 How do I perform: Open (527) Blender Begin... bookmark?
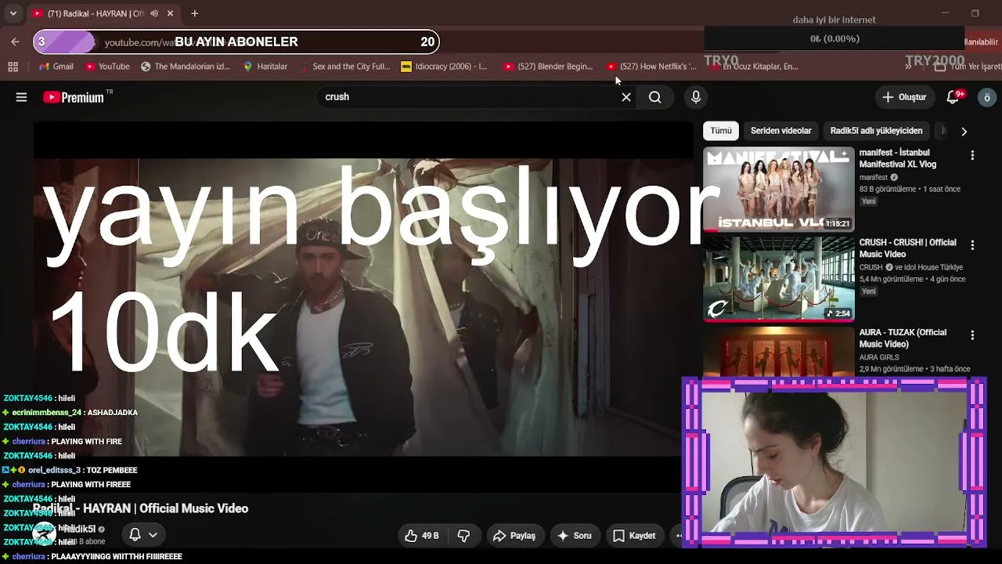click(x=548, y=67)
